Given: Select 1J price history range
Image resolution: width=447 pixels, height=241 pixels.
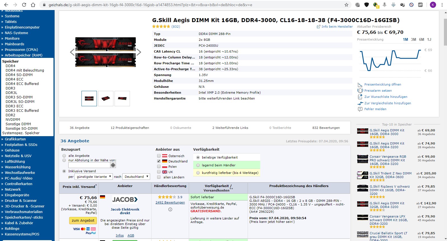Looking at the screenshot, I should pos(429,39).
